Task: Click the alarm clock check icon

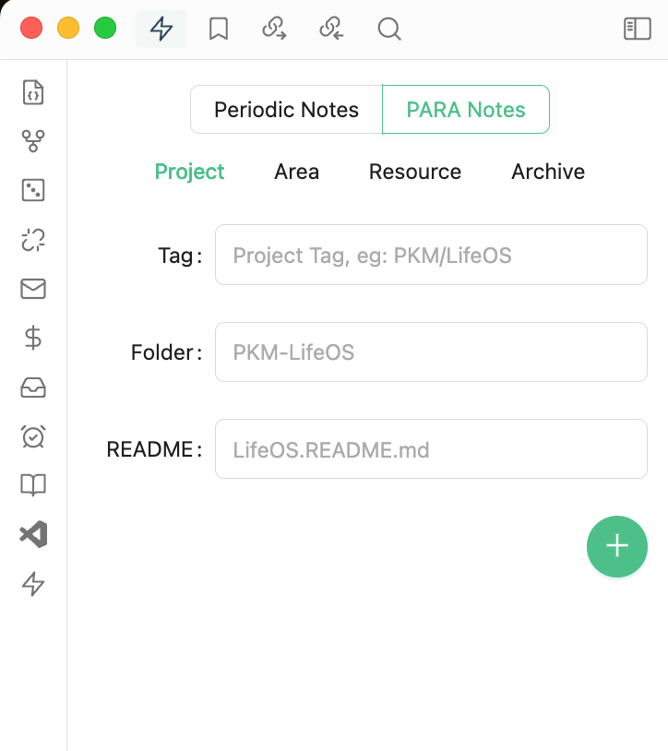Action: click(x=33, y=436)
